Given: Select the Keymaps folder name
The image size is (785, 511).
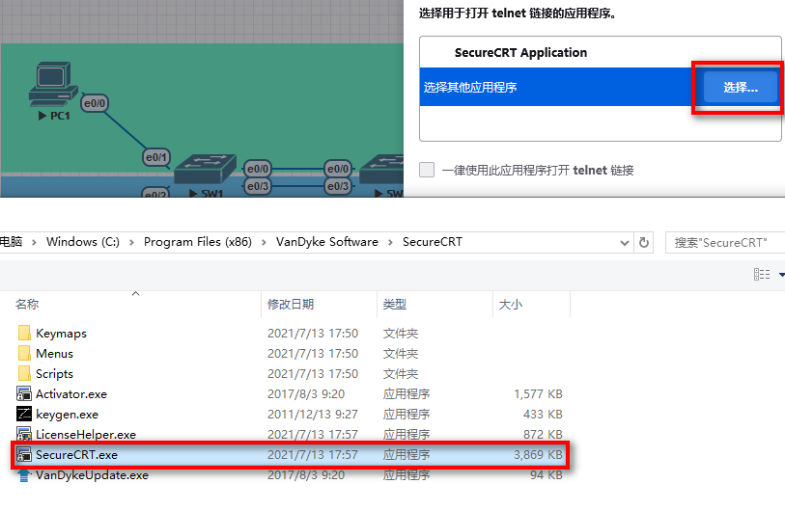Looking at the screenshot, I should (61, 334).
